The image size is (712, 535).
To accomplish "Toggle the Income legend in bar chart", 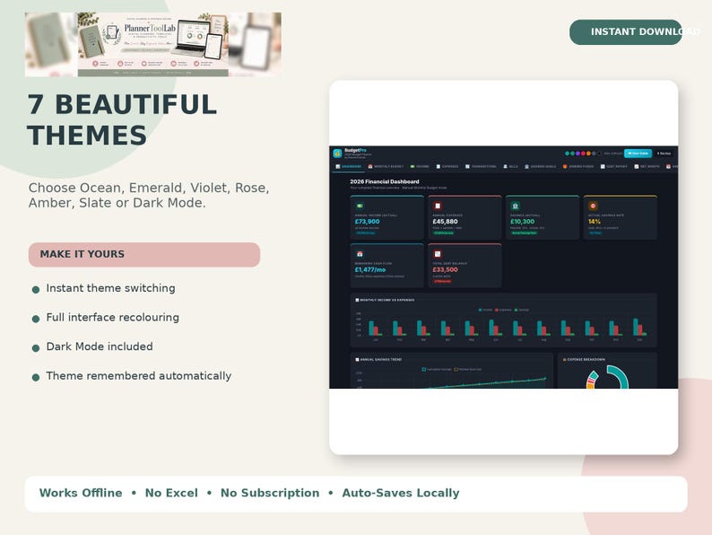I will coord(485,310).
